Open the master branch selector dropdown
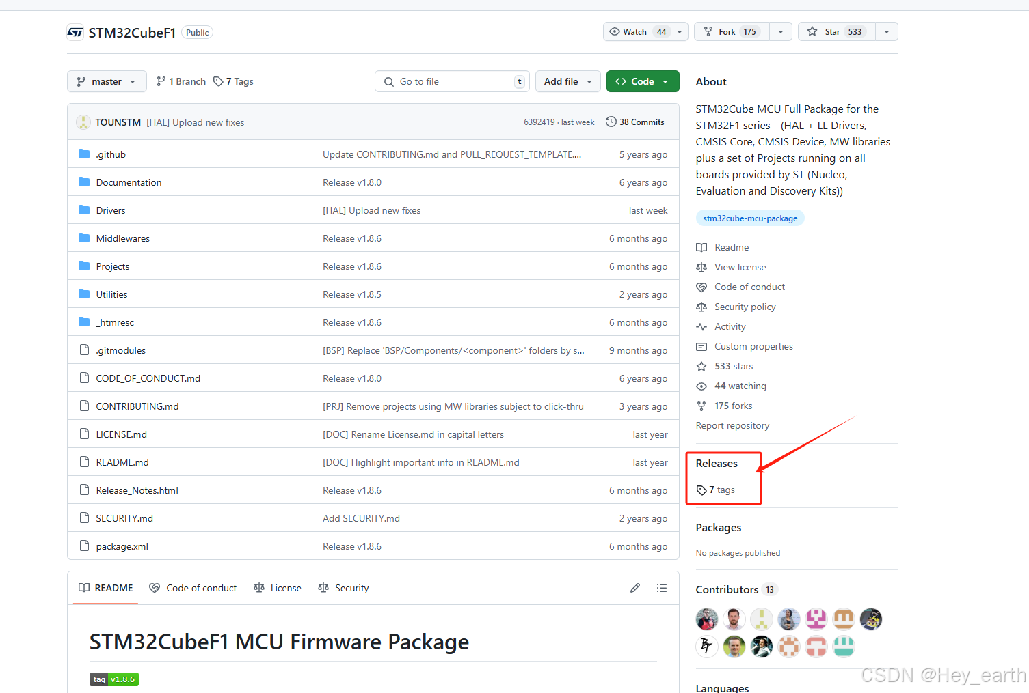Viewport: 1029px width, 693px height. 107,81
